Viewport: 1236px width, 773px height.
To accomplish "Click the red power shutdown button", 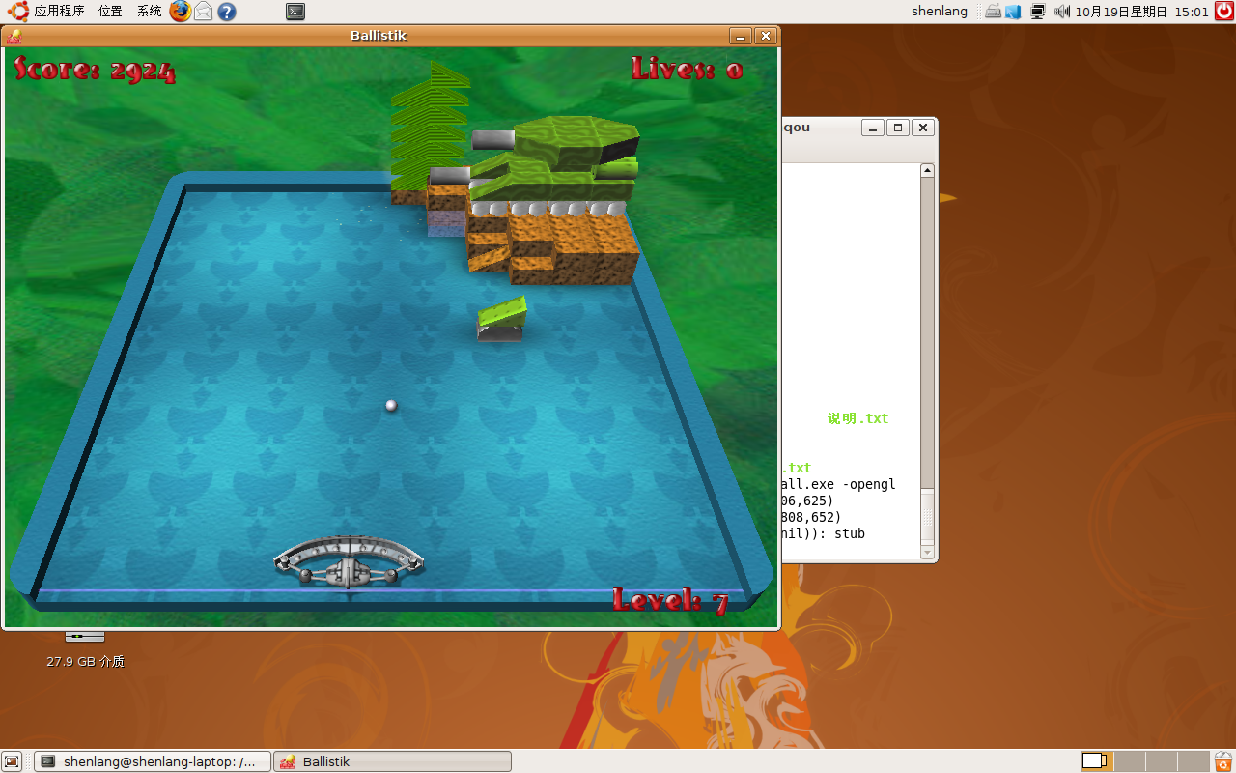I will (1224, 12).
